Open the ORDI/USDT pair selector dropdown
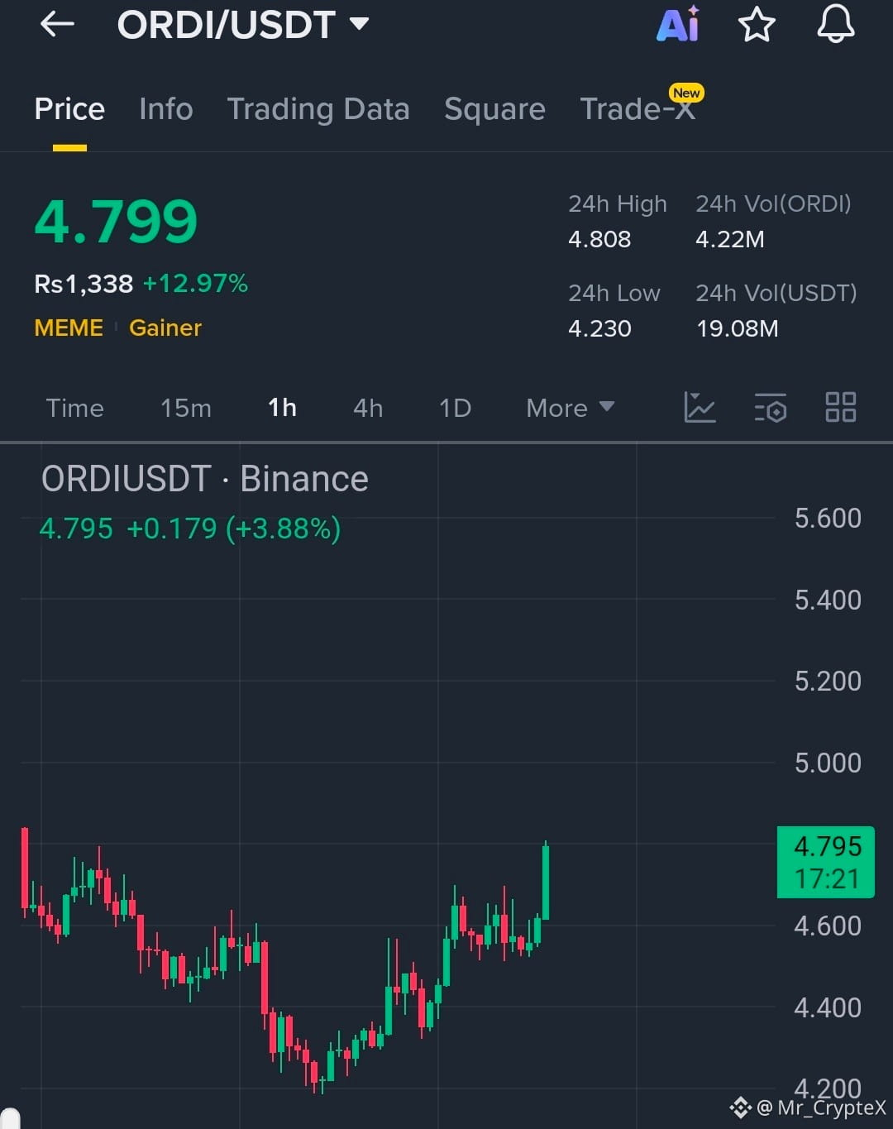 243,25
